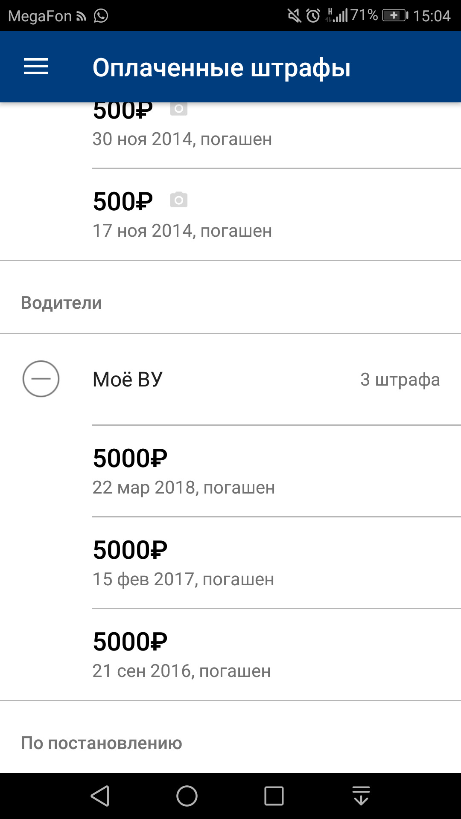Tap camera photo icon for 30 ноя 2014 fine
461x819 pixels.
tap(179, 109)
